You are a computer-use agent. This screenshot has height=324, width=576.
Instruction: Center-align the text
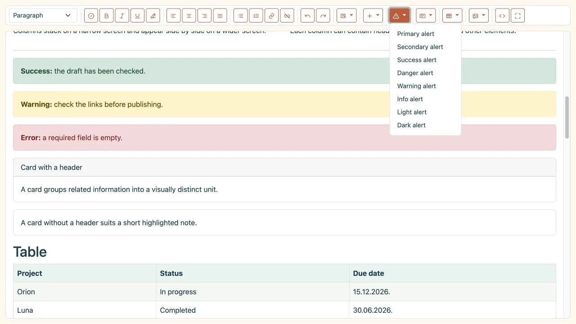coord(189,16)
